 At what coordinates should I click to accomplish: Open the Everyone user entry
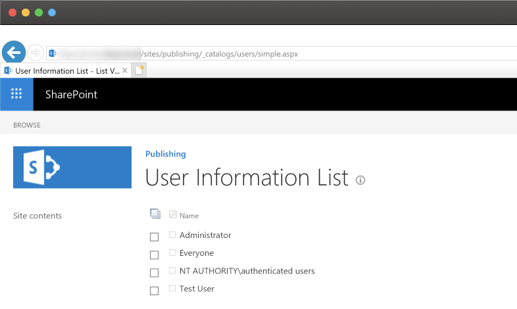tap(197, 253)
